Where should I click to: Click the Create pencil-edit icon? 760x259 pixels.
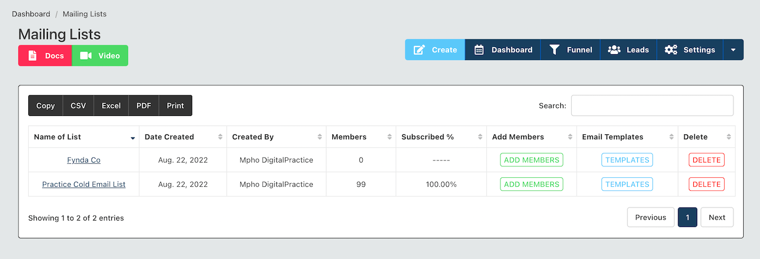point(419,50)
